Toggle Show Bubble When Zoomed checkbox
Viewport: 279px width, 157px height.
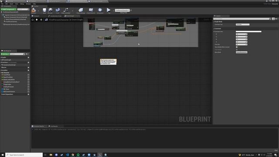[x=237, y=47]
